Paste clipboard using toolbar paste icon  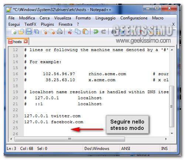click(x=85, y=32)
